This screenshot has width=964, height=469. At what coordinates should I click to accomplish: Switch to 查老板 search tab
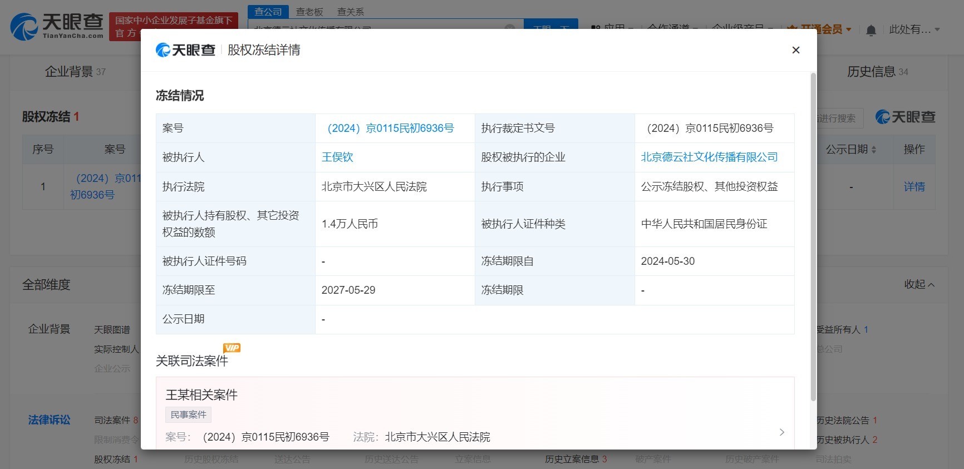click(309, 12)
